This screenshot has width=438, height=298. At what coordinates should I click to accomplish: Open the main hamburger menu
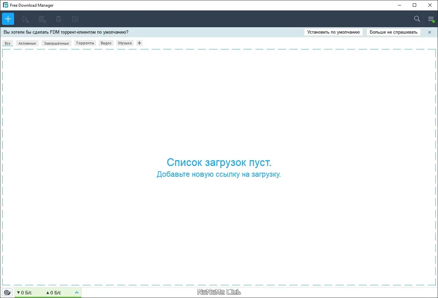click(x=431, y=19)
